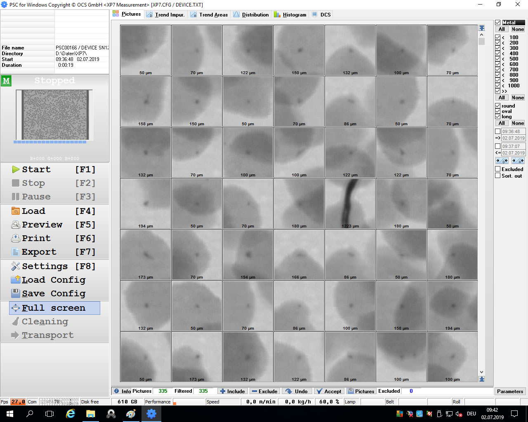528x422 pixels.
Task: Jump to bottom of picture list
Action: point(481,379)
